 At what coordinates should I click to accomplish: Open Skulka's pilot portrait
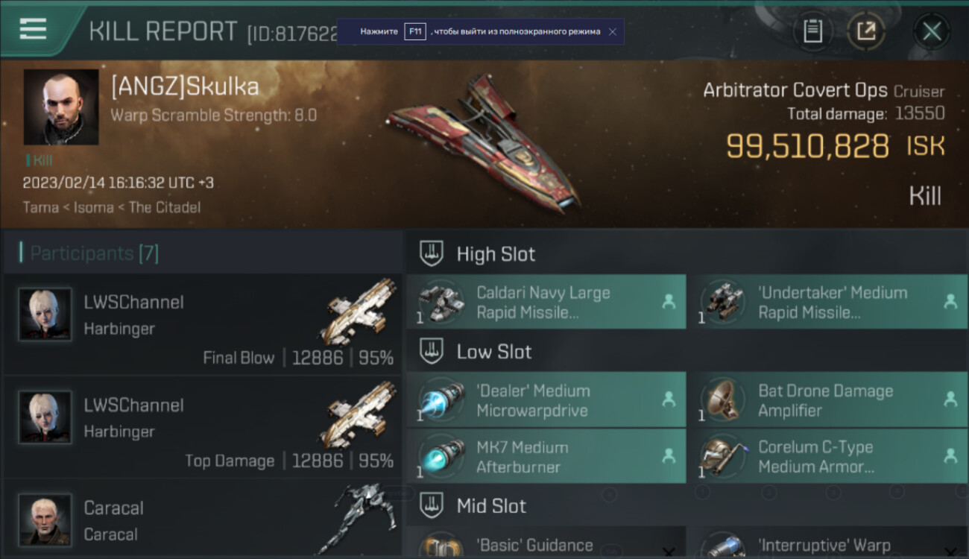pyautogui.click(x=61, y=107)
